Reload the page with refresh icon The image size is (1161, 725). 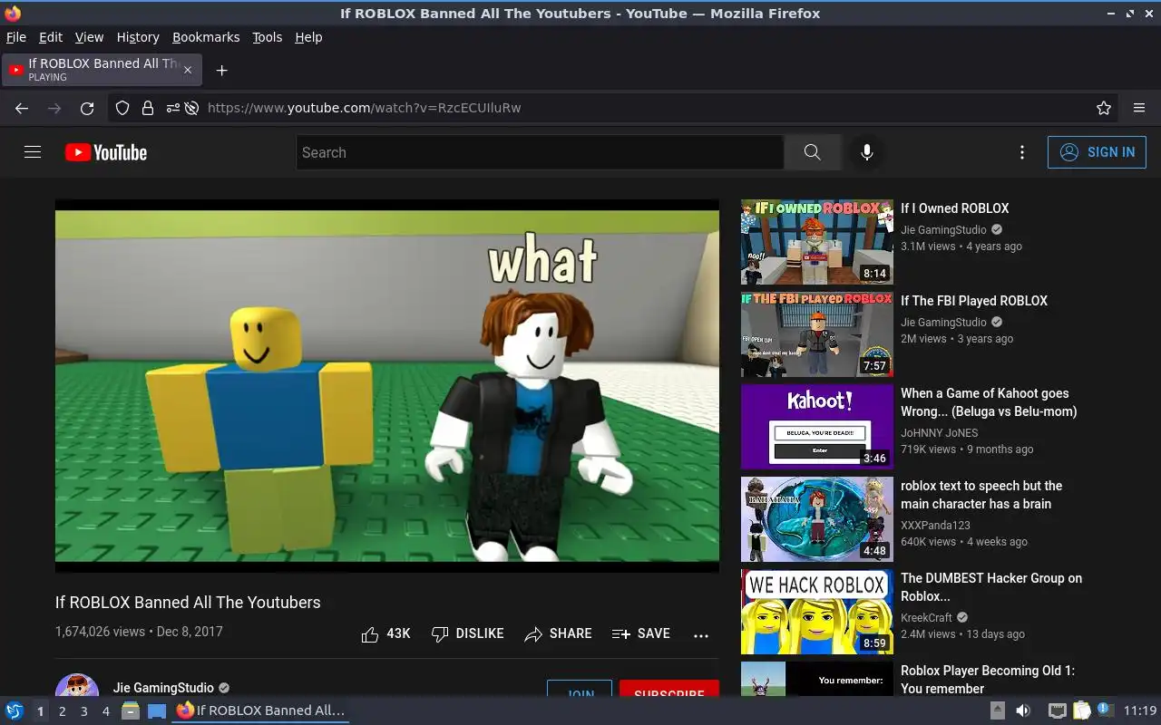pos(87,108)
